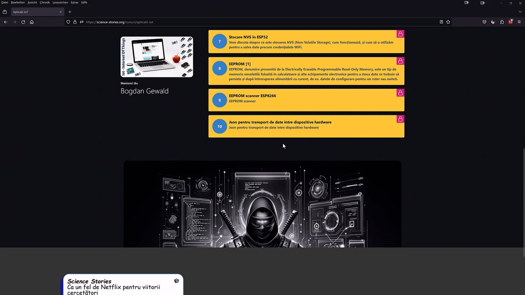This screenshot has height=295, width=525.
Task: Click lock icon on EEPROM [1] lesson
Action: [400, 61]
